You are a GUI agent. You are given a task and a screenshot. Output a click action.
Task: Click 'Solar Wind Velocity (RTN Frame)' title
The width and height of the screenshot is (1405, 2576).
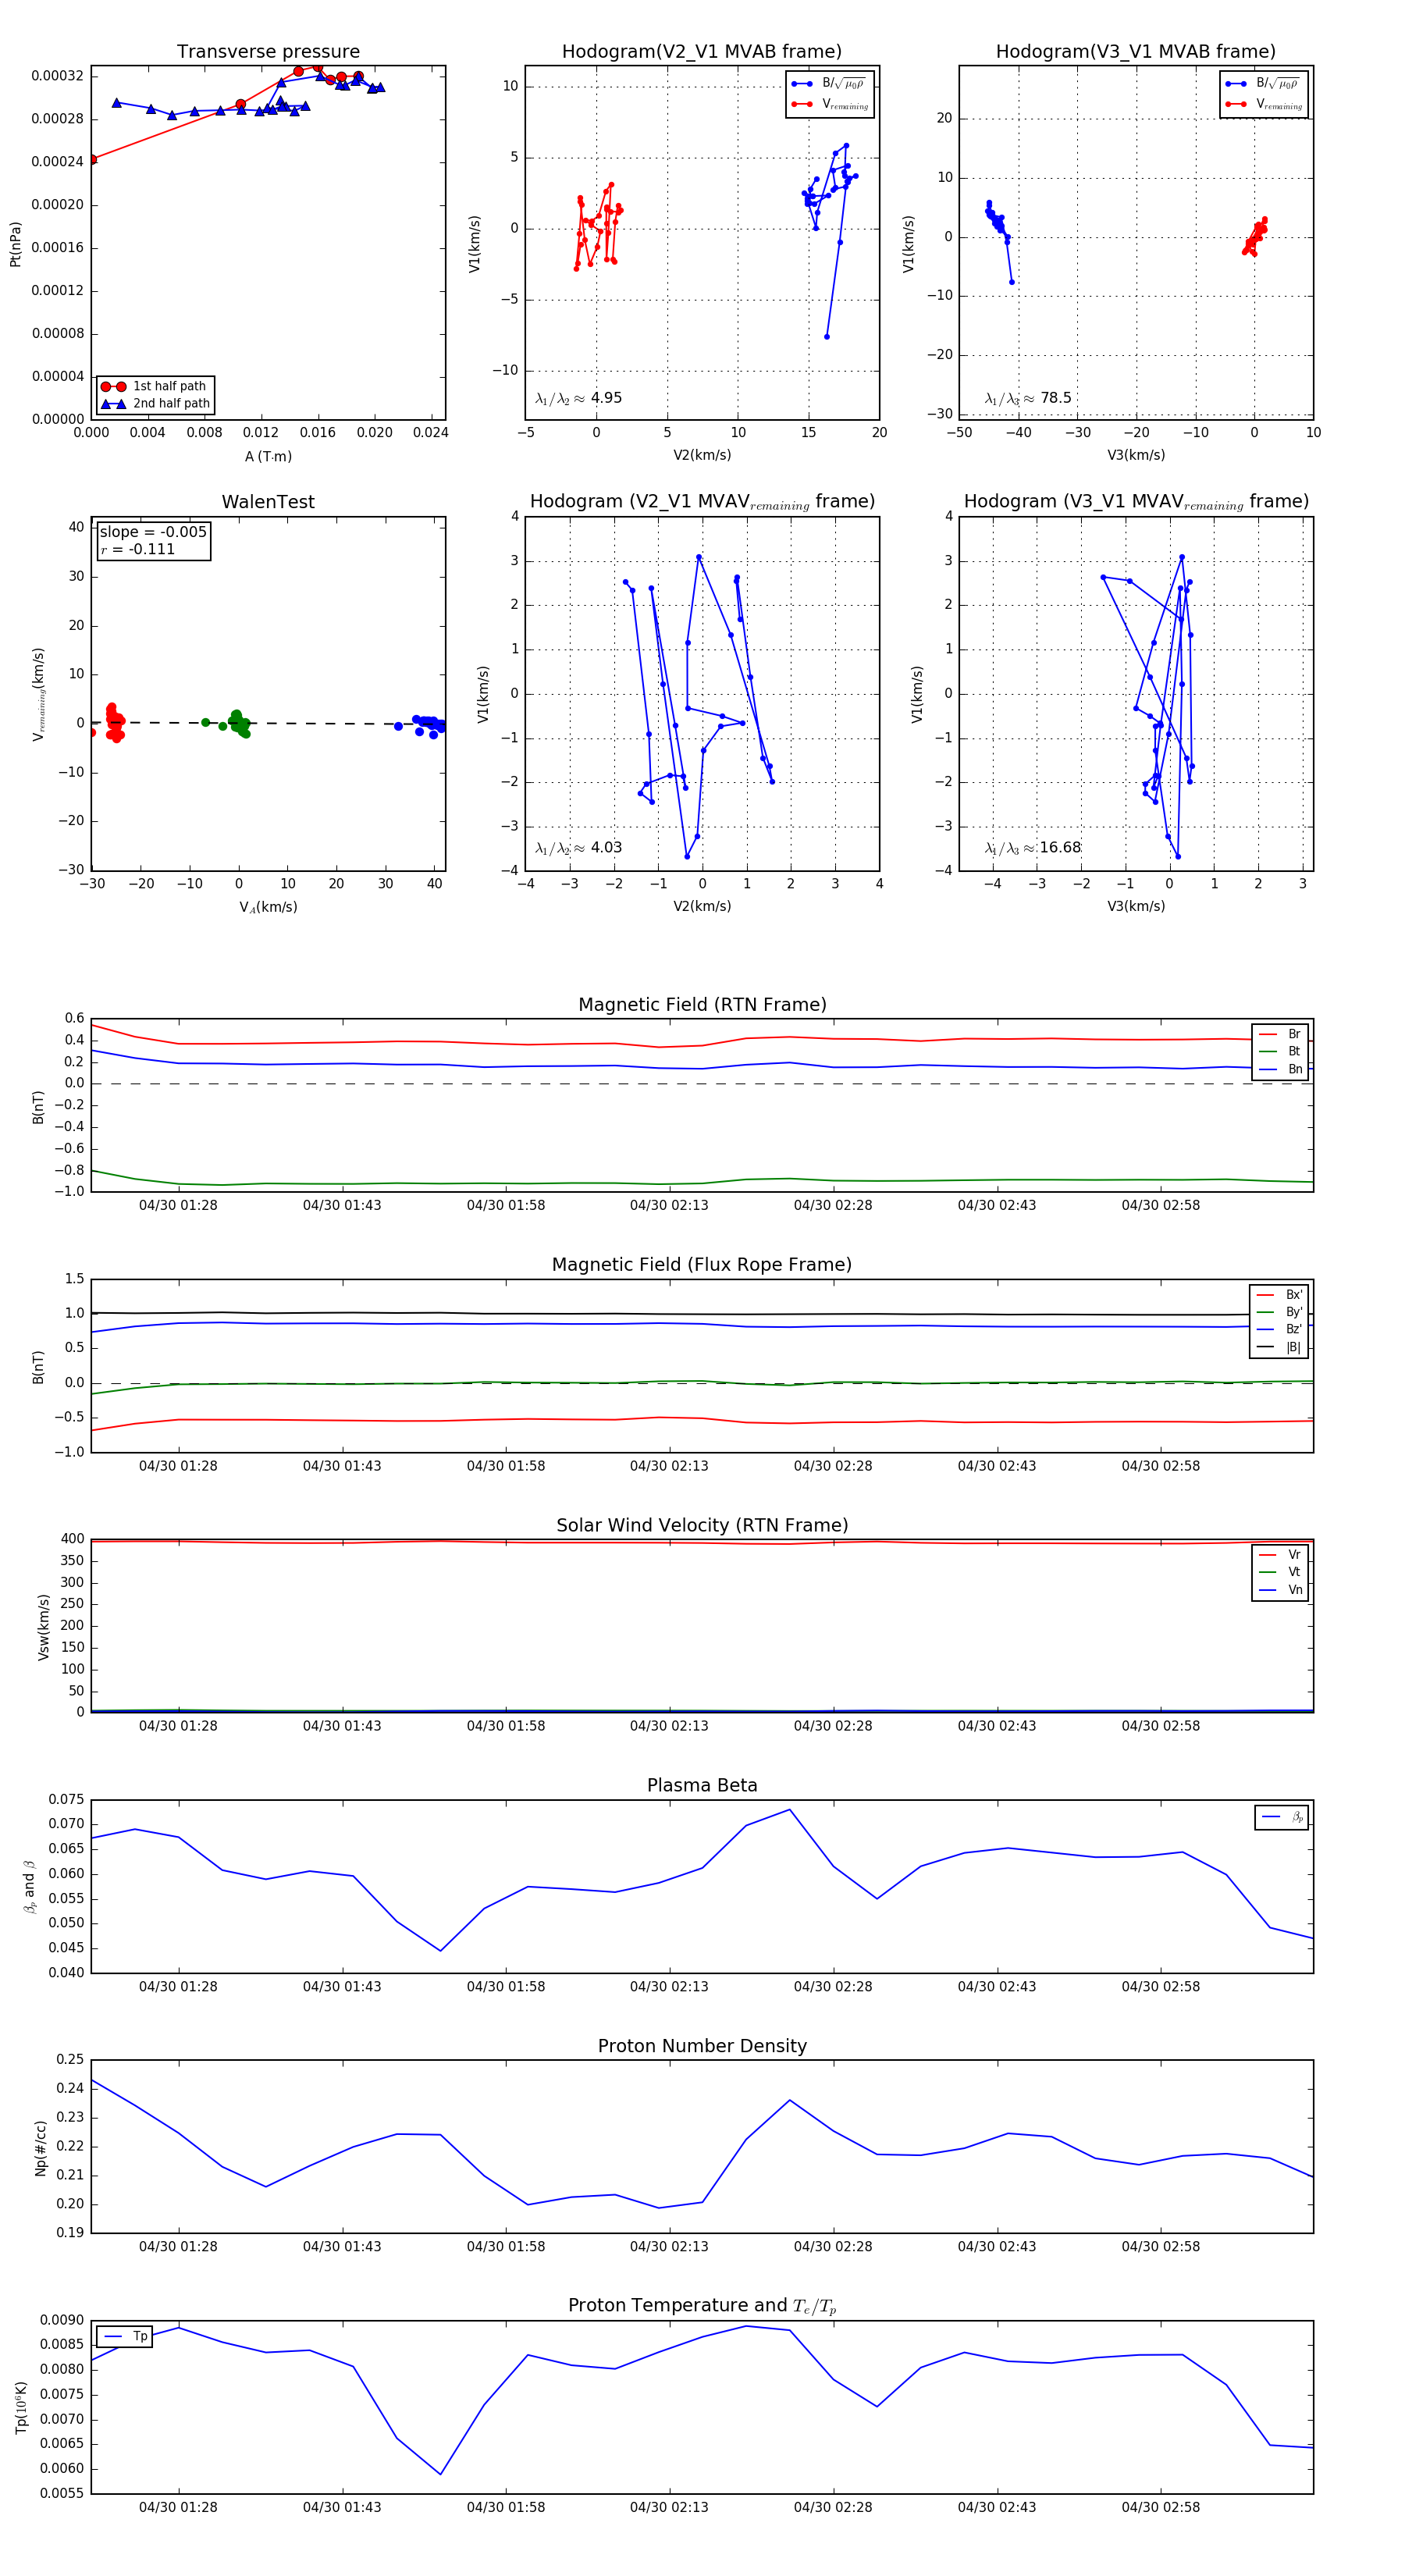point(702,1525)
